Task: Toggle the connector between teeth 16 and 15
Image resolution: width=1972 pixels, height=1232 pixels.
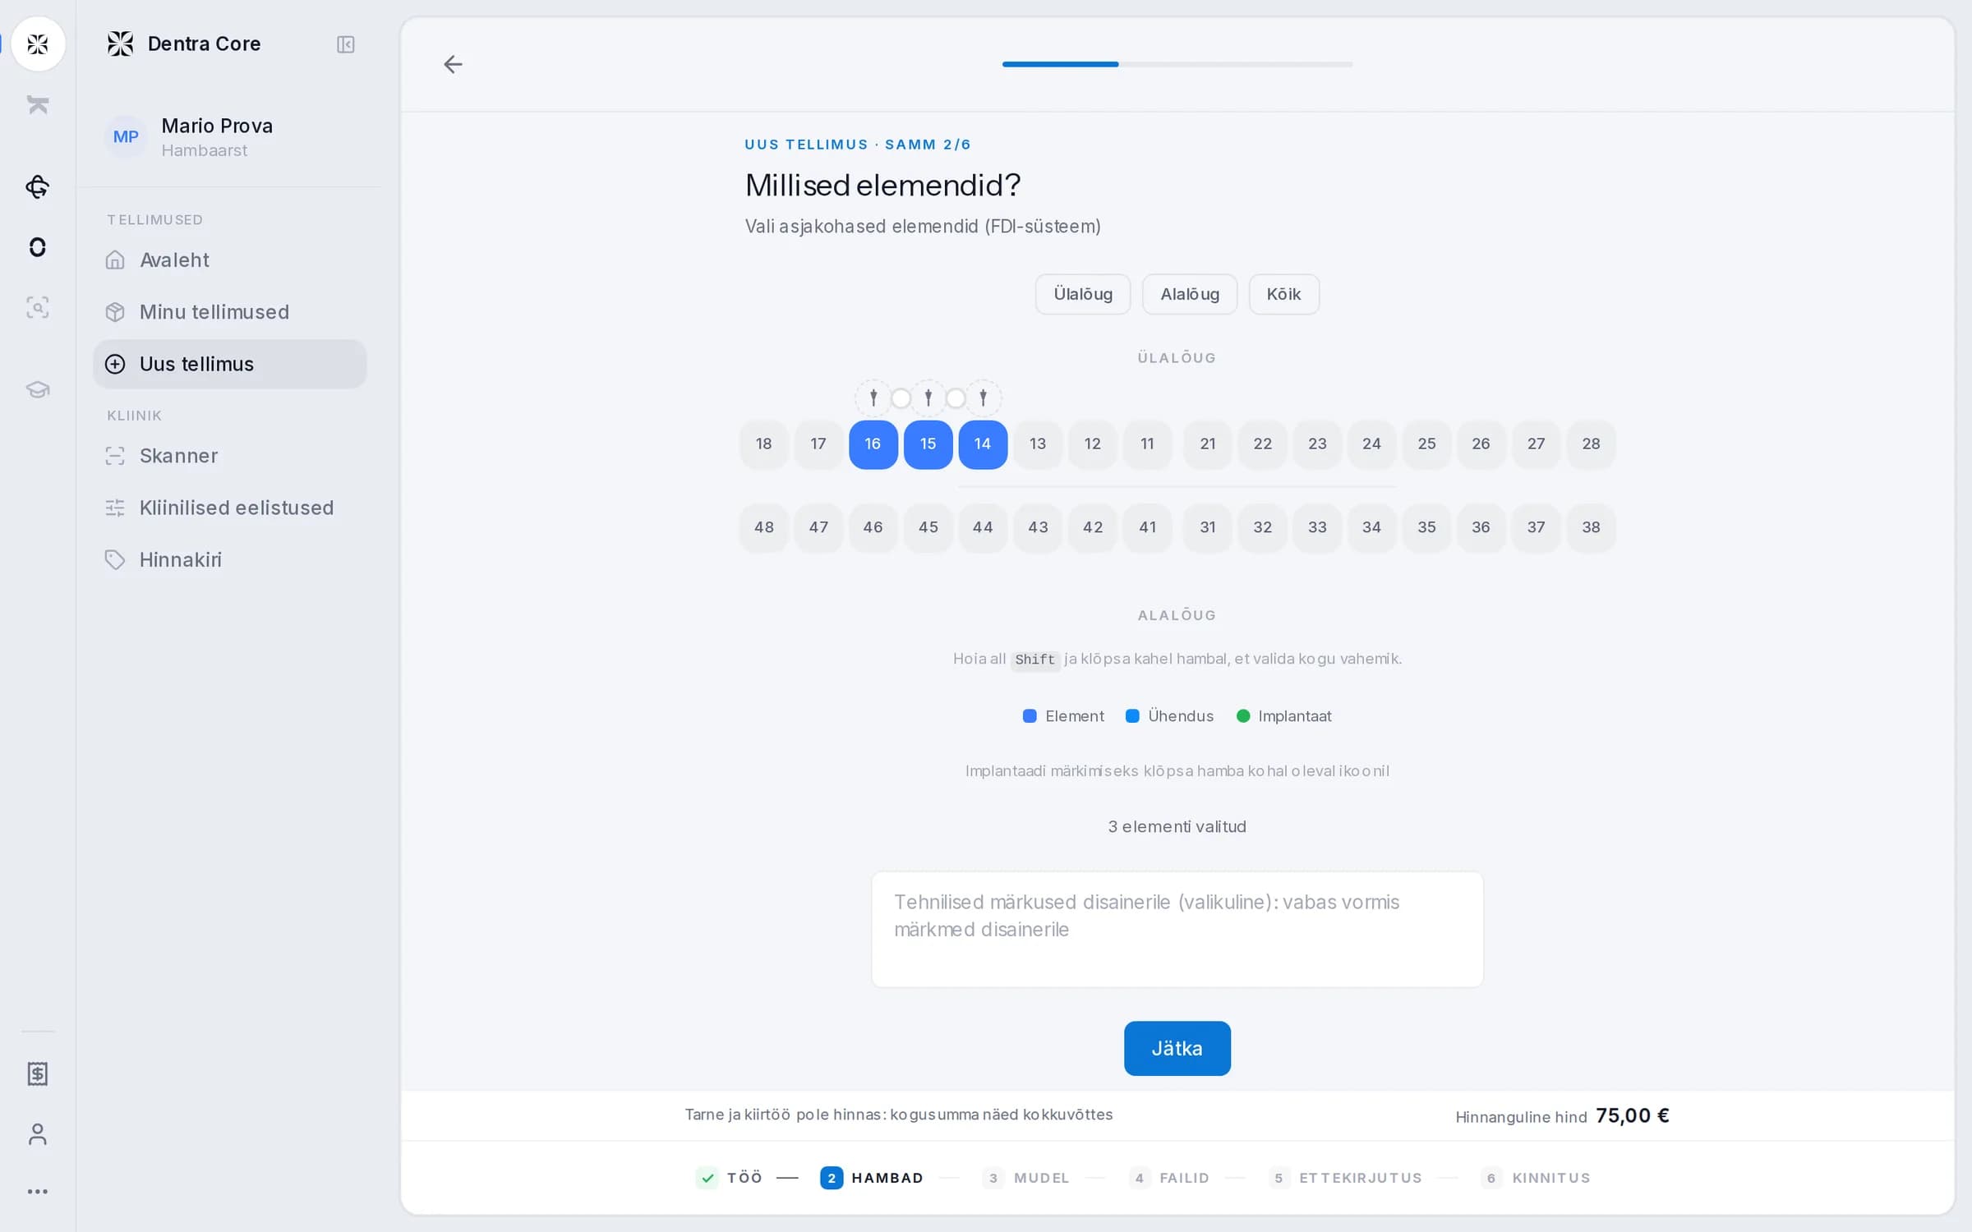Action: pyautogui.click(x=901, y=398)
